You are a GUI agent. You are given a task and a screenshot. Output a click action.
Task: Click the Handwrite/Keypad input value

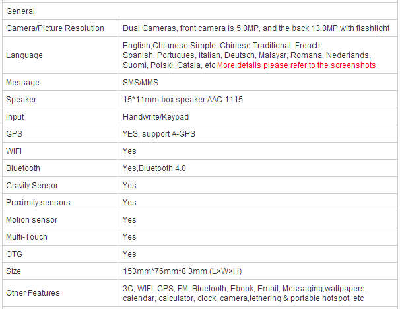tap(156, 117)
